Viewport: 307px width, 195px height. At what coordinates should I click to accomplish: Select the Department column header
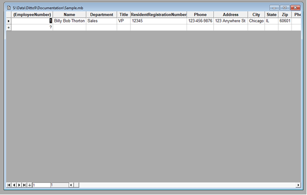pyautogui.click(x=101, y=15)
